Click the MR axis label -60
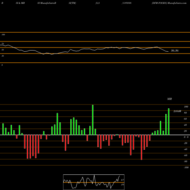The image size is (190, 190). [x=185, y=155]
